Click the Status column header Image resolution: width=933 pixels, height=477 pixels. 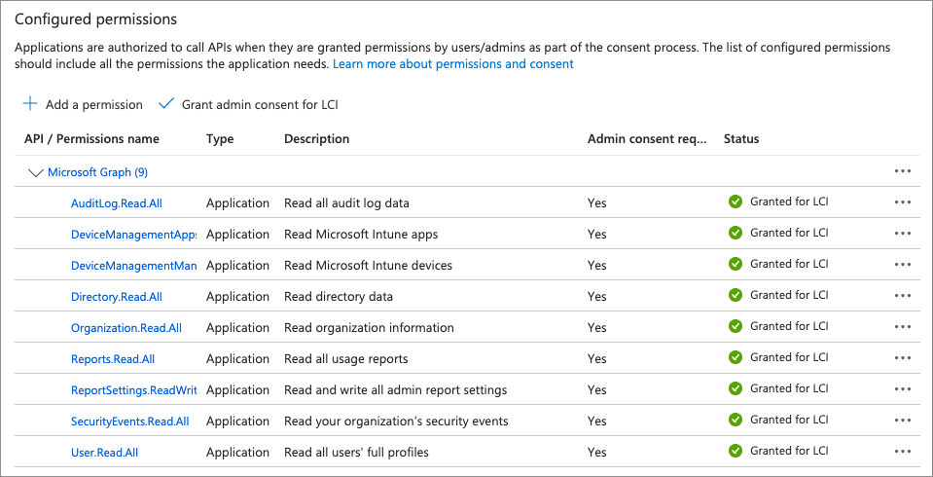click(x=741, y=139)
